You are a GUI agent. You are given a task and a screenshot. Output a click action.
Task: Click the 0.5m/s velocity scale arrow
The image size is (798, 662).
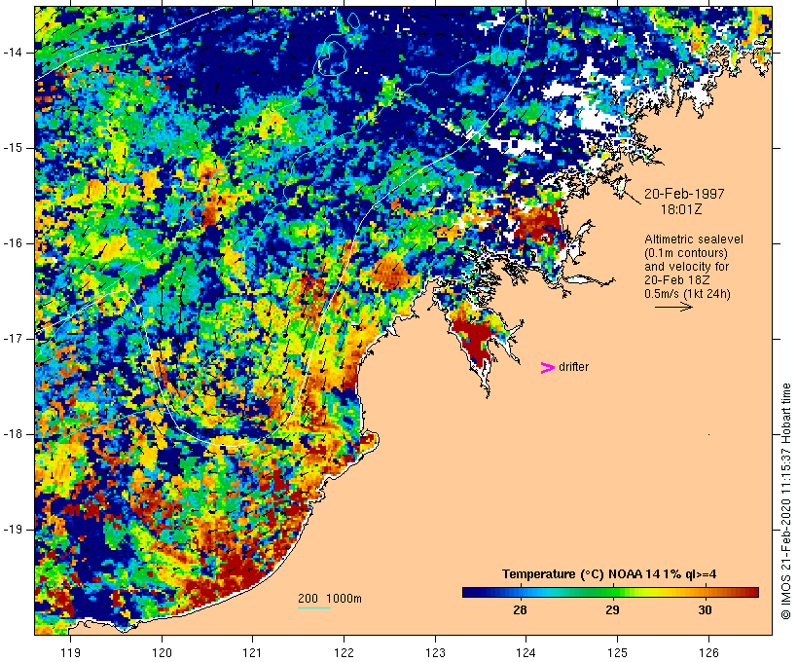[x=673, y=307]
